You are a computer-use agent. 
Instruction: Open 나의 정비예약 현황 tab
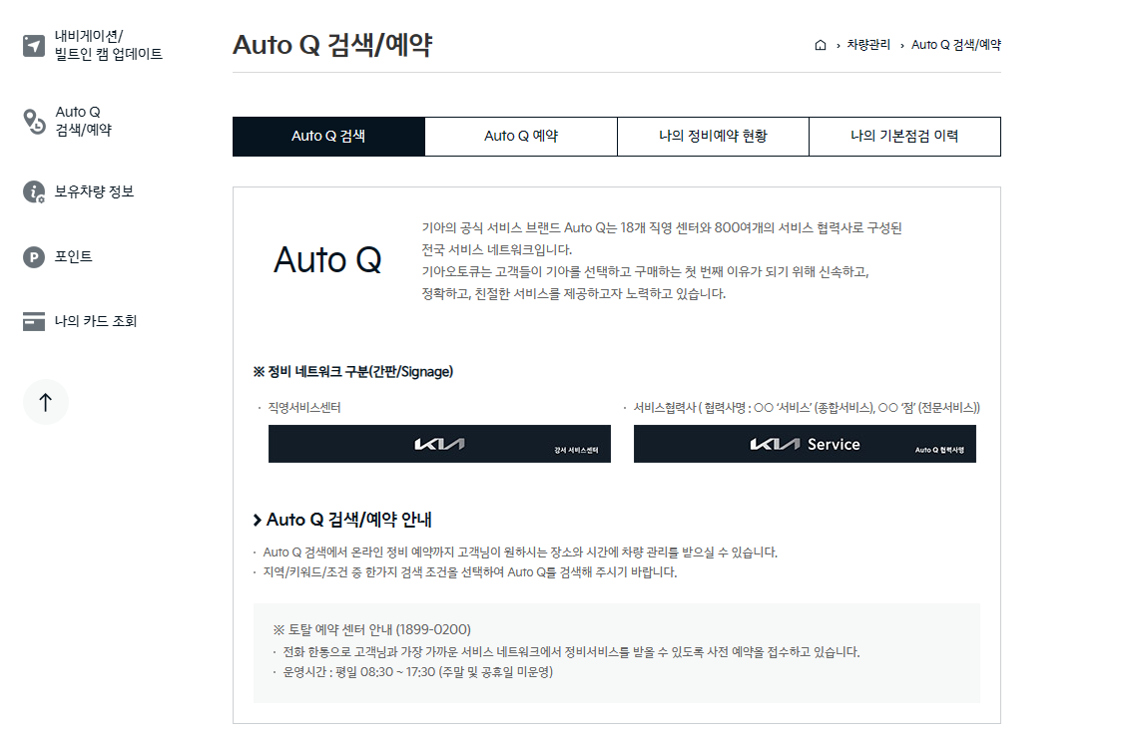[713, 137]
